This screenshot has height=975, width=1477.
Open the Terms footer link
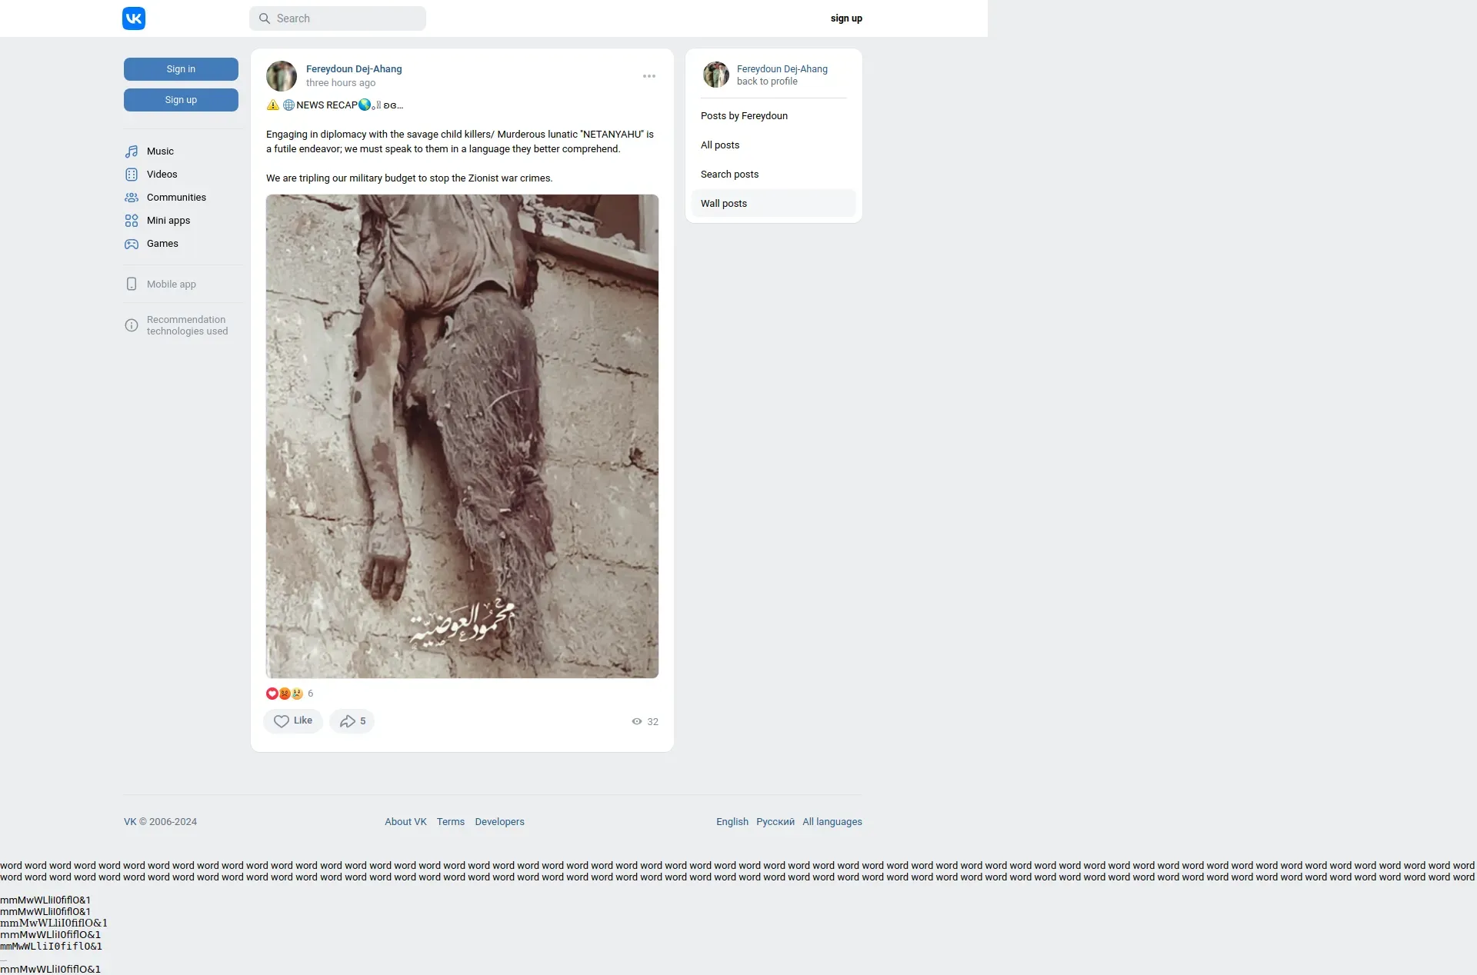point(450,821)
